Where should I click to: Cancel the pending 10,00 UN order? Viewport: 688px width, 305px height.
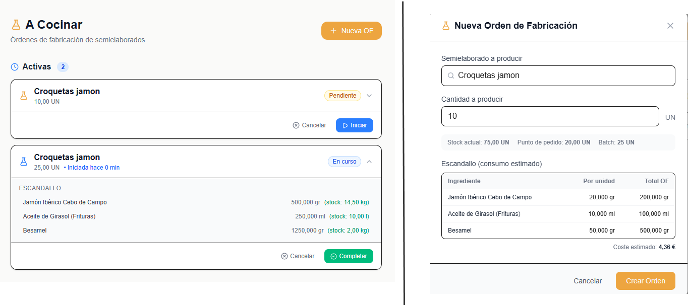[x=309, y=125]
